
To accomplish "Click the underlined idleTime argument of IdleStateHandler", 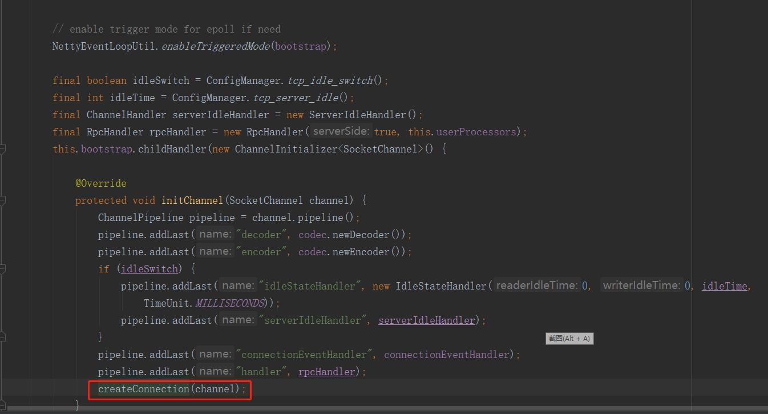I will click(x=725, y=286).
